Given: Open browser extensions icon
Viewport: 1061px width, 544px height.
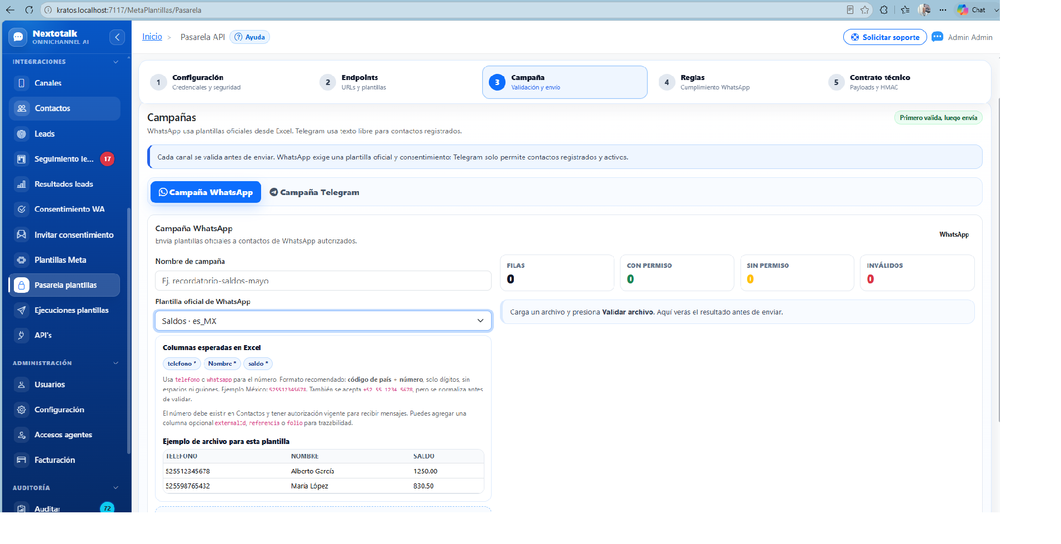Looking at the screenshot, I should 884,10.
